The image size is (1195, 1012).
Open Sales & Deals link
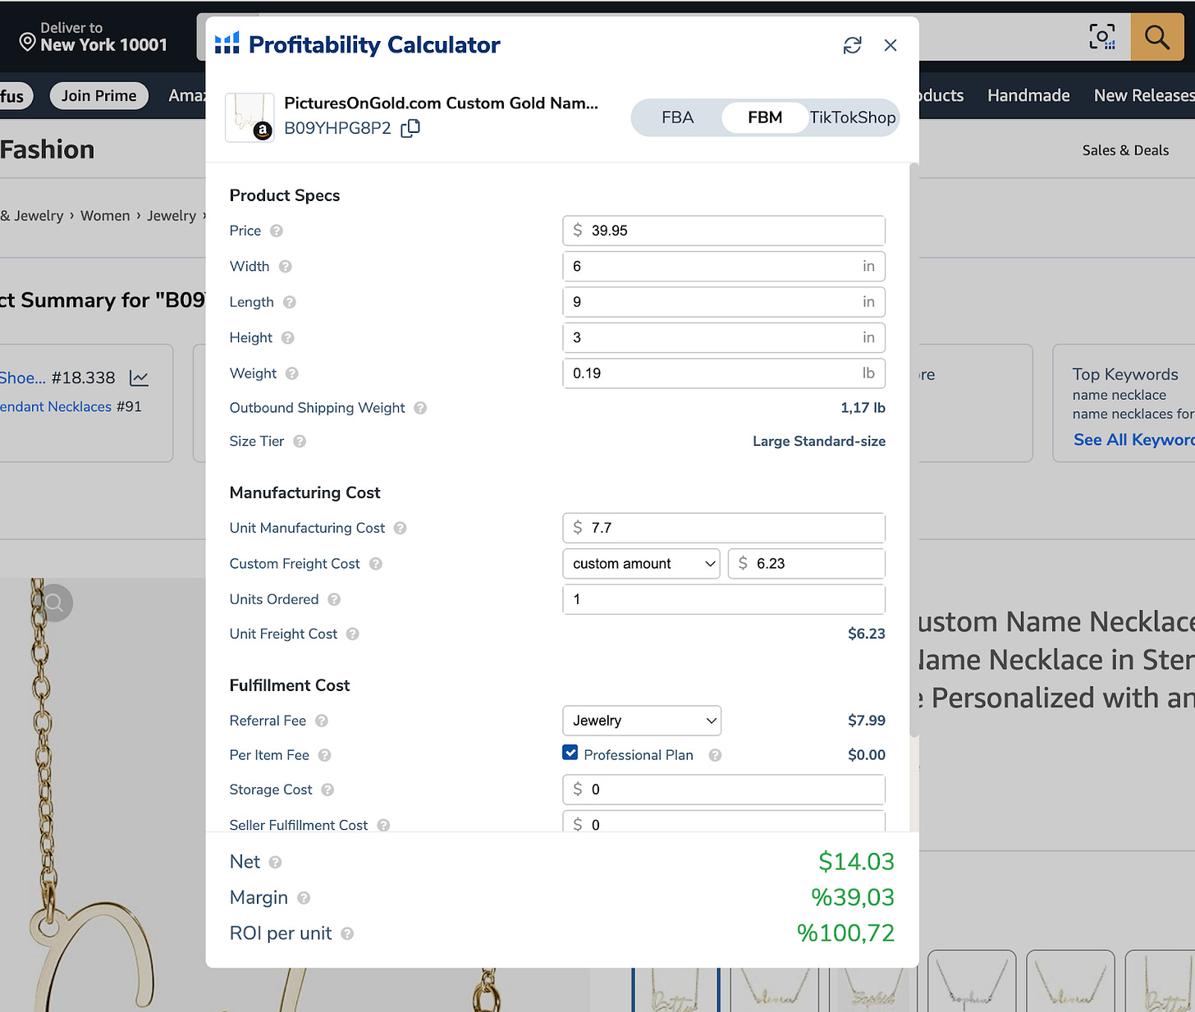pyautogui.click(x=1125, y=150)
